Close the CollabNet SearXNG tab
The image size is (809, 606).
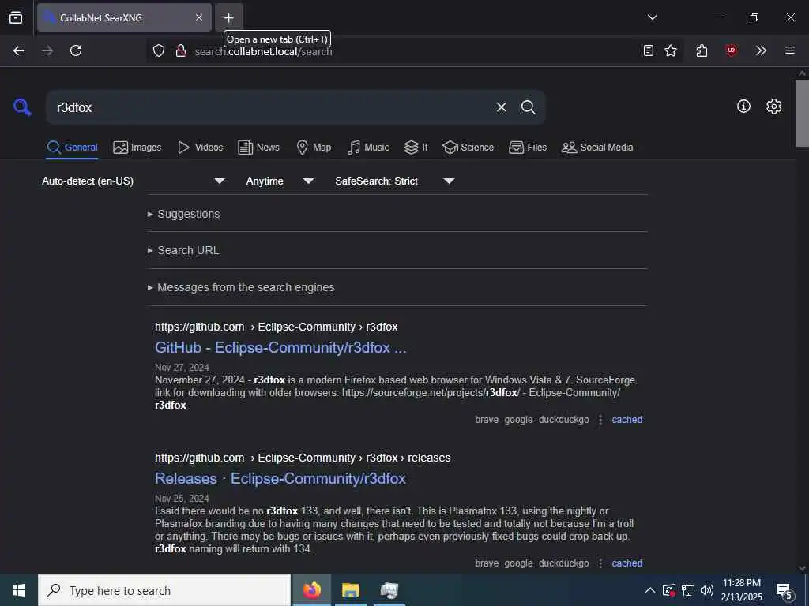click(x=199, y=17)
